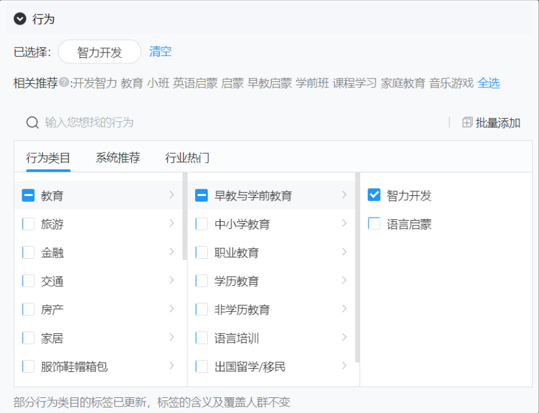Expand the 语言培训 subcategory arrow
The height and width of the screenshot is (413, 539).
[x=344, y=338]
